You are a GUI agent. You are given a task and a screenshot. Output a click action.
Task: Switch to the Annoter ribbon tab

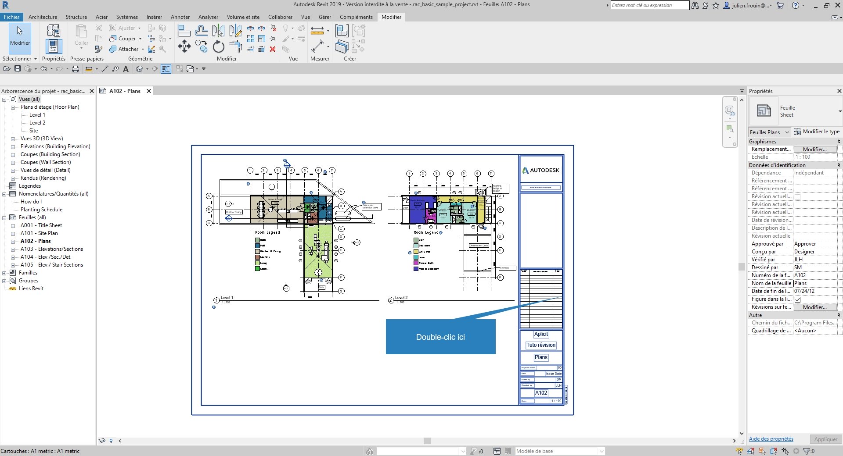click(180, 17)
